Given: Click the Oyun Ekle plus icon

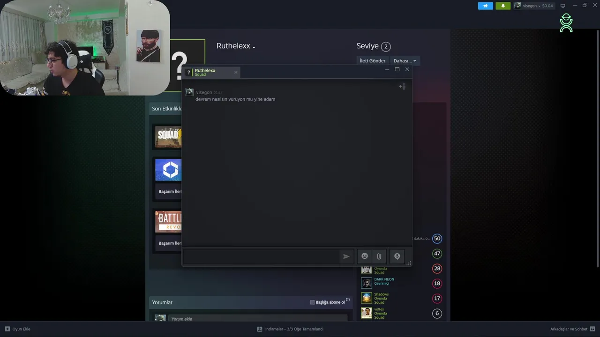Looking at the screenshot, I should [x=7, y=329].
